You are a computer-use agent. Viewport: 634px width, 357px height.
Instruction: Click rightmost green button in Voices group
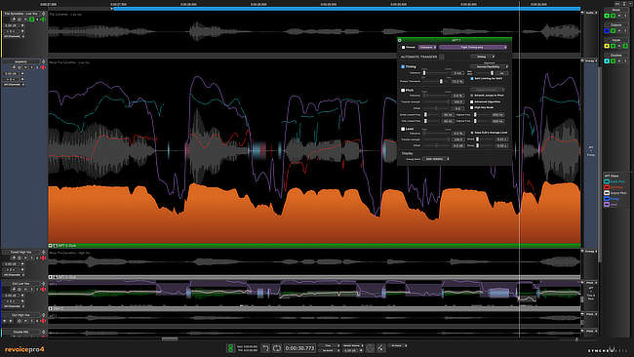[x=625, y=46]
